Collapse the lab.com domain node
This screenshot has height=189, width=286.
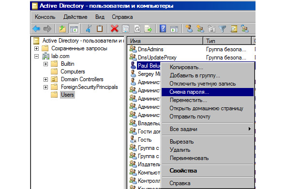[36, 57]
